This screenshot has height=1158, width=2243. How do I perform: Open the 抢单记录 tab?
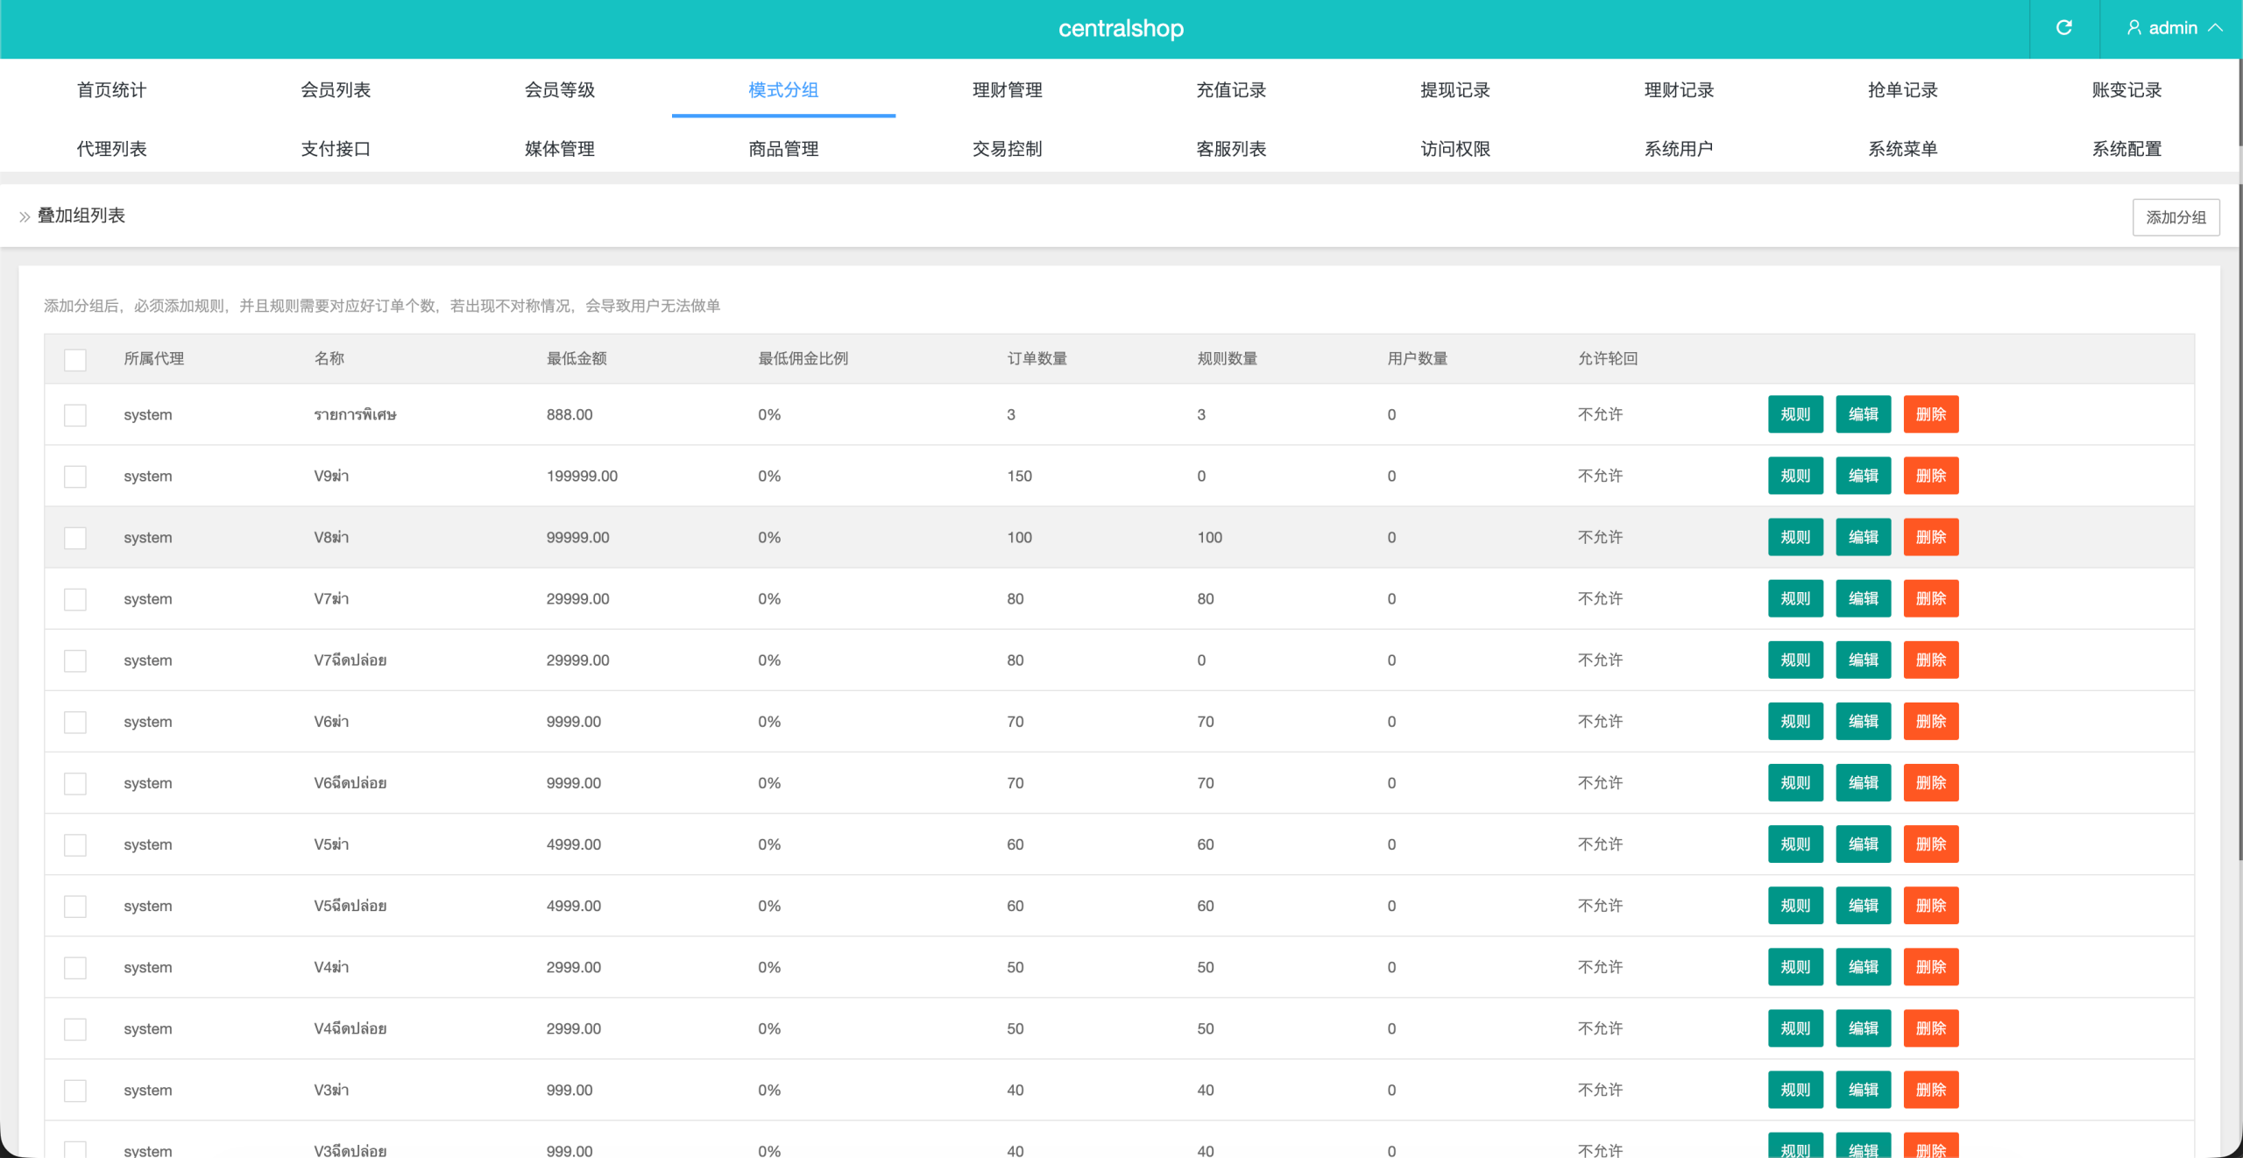[1902, 90]
